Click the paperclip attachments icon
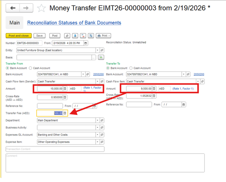This screenshot has height=182, width=226. (67, 36)
